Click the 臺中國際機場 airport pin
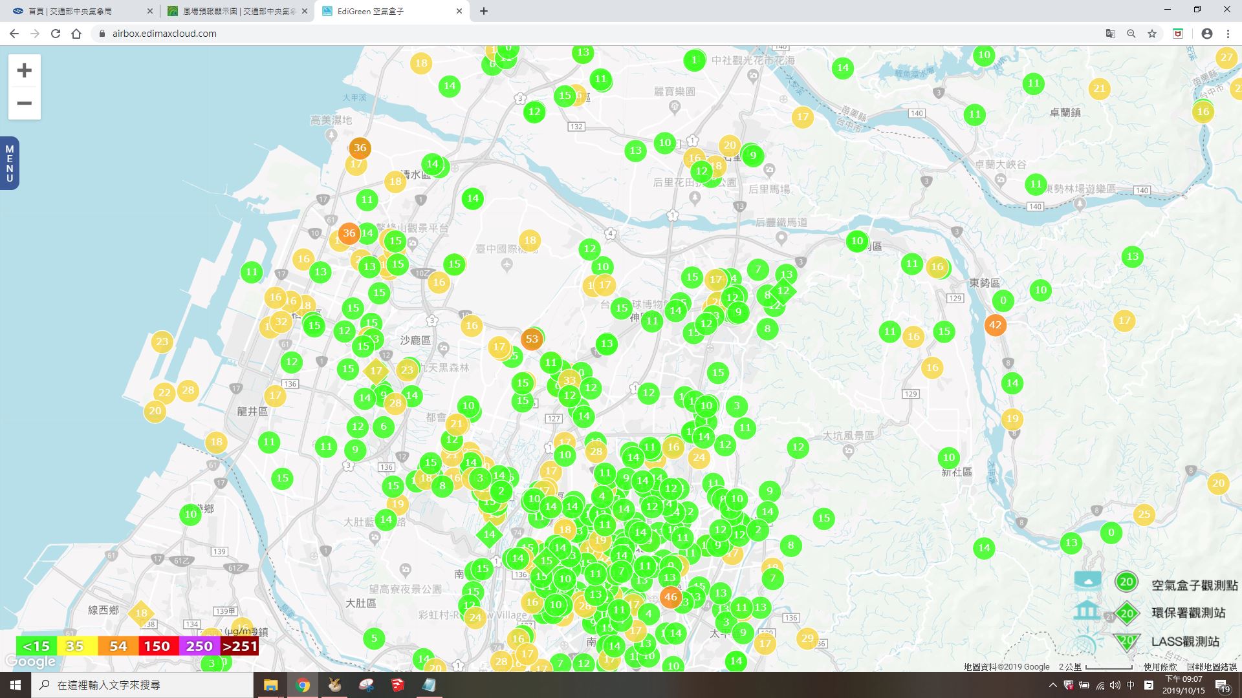This screenshot has width=1242, height=698. pyautogui.click(x=507, y=264)
